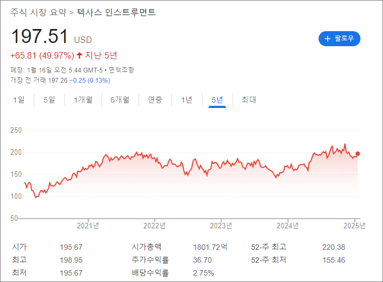383x282 pixels.
Task: Switch to the 6개월 range tab
Action: 120,99
